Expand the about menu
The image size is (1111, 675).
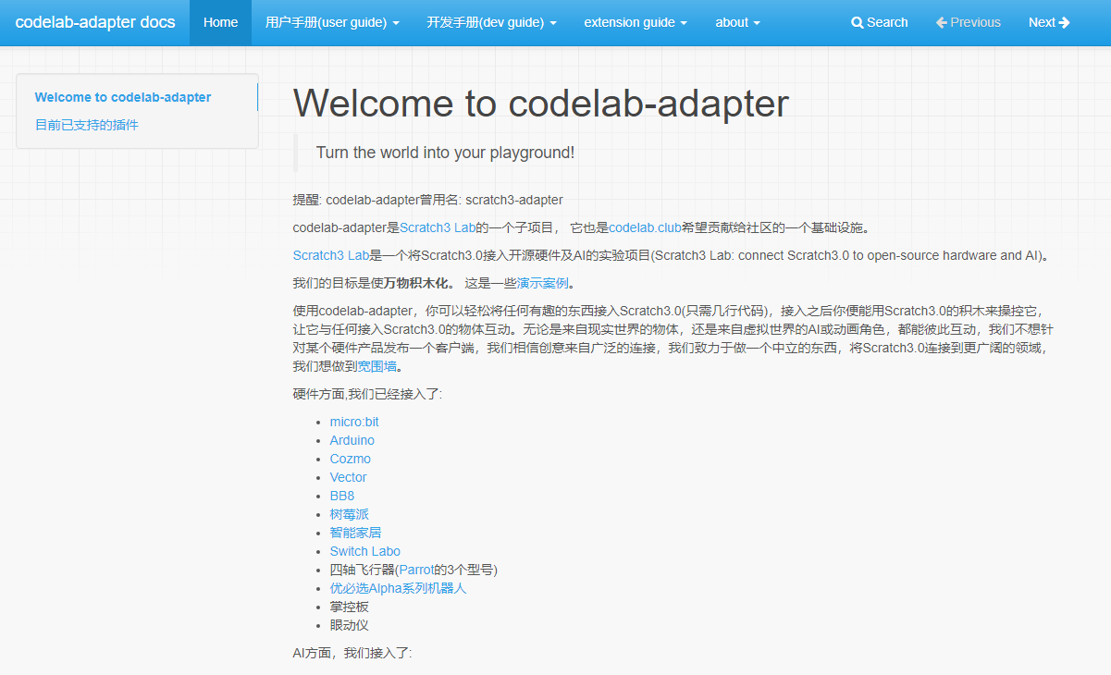coord(738,22)
